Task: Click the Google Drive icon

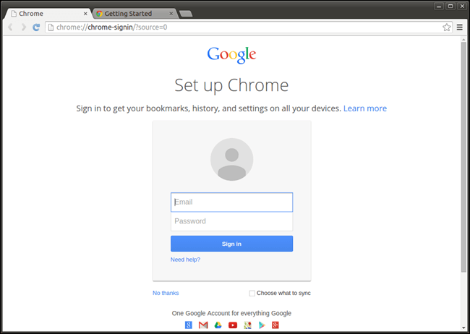Action: click(x=218, y=325)
